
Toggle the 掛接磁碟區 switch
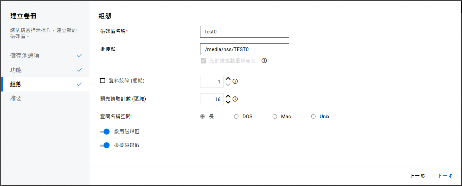click(x=105, y=145)
